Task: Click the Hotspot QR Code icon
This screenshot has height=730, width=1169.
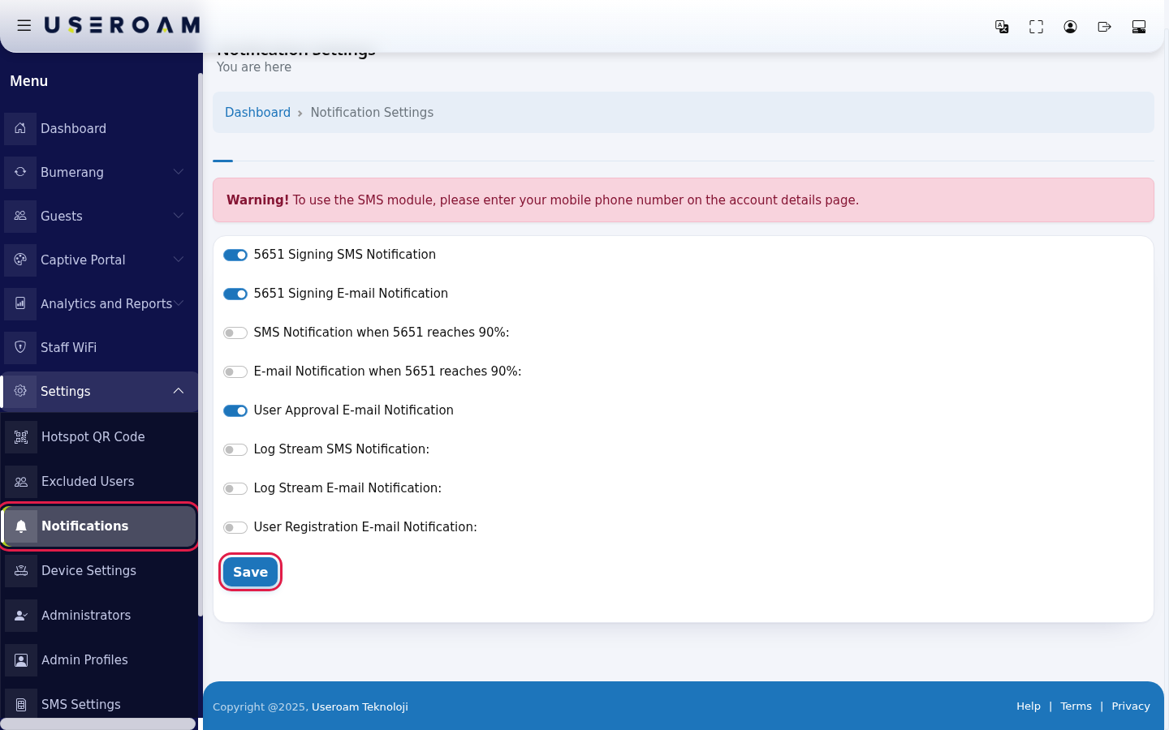Action: 21,437
